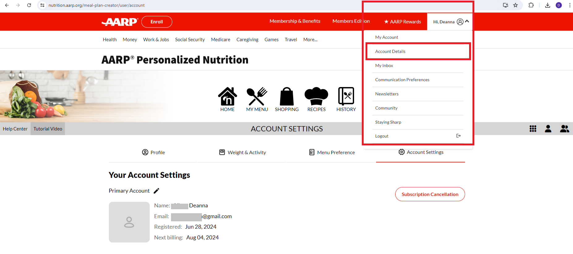
Task: Open Membership & Benefits link
Action: tap(295, 21)
